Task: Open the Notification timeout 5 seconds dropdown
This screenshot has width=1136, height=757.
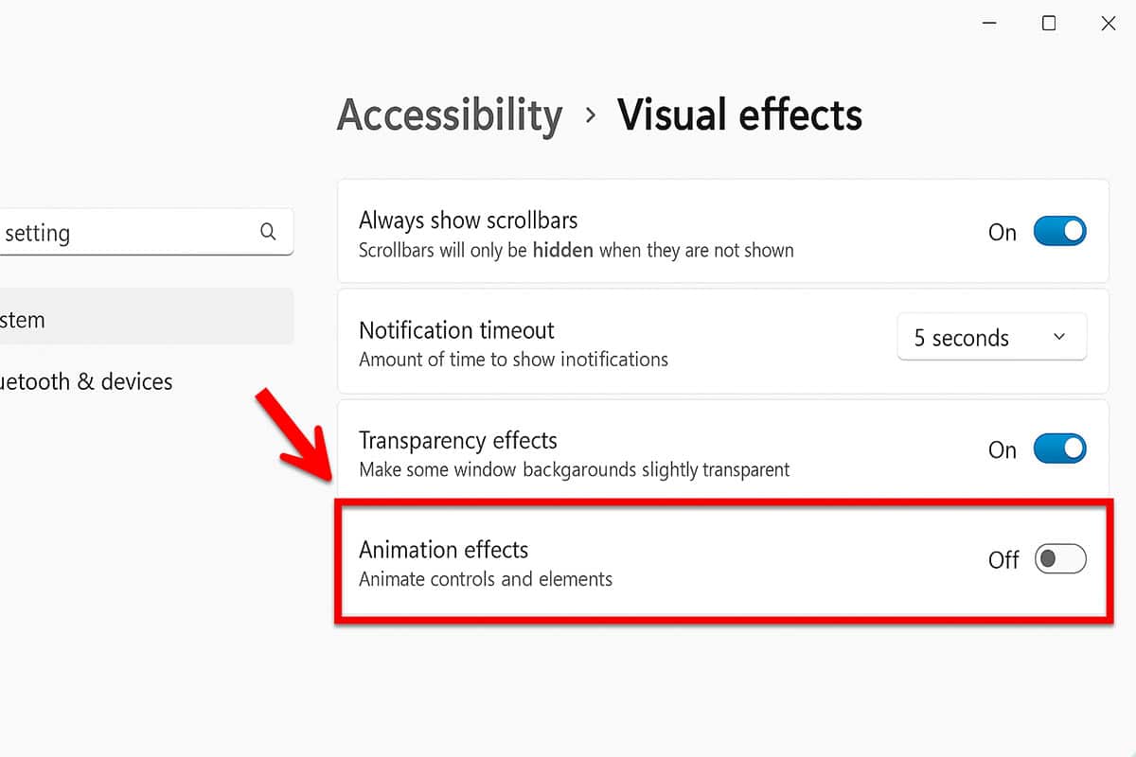Action: click(991, 338)
